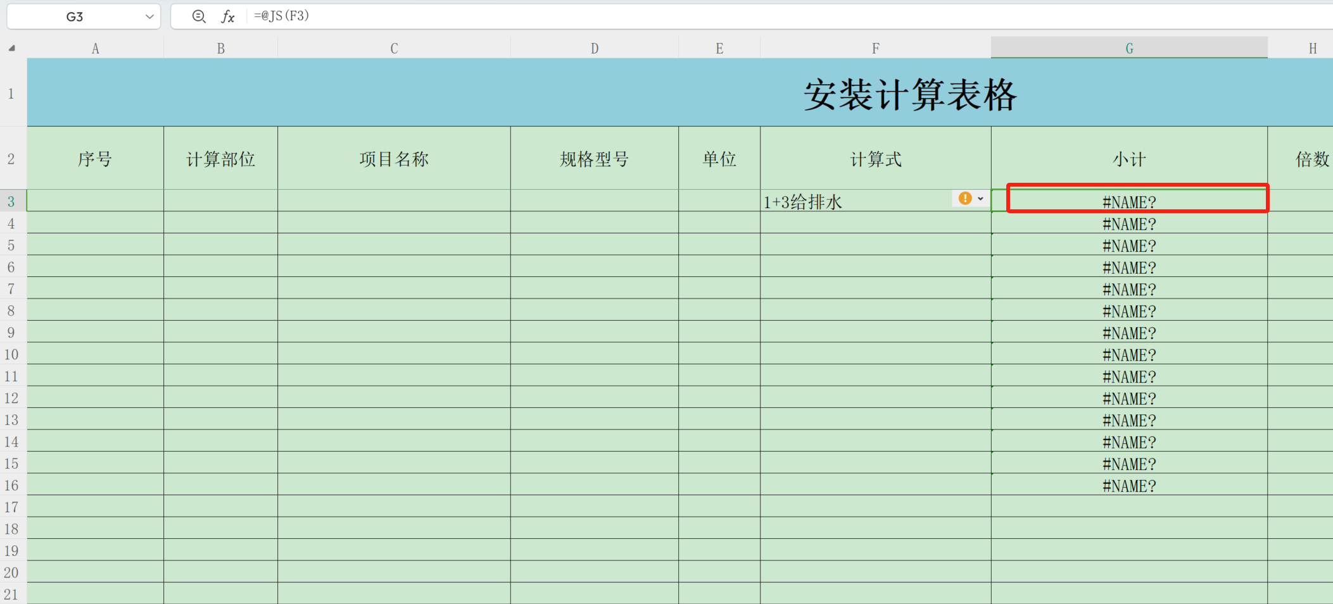Select column D header

point(595,48)
